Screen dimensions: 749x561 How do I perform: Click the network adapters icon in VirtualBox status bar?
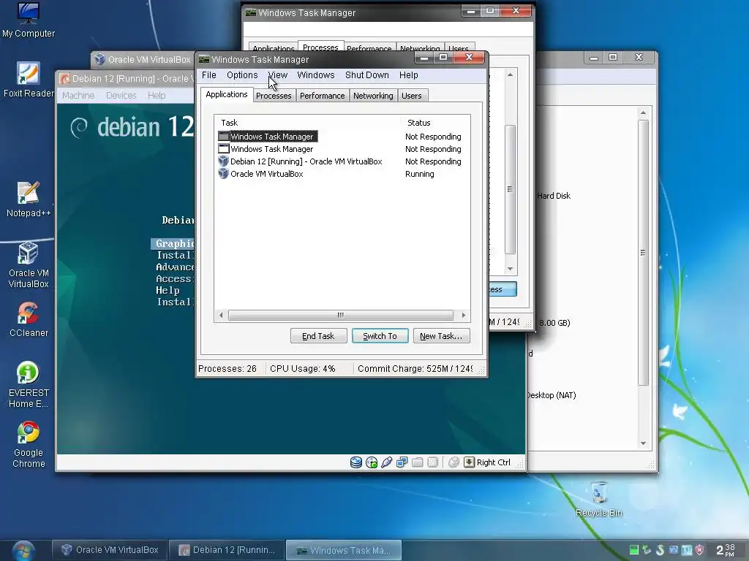pos(402,462)
